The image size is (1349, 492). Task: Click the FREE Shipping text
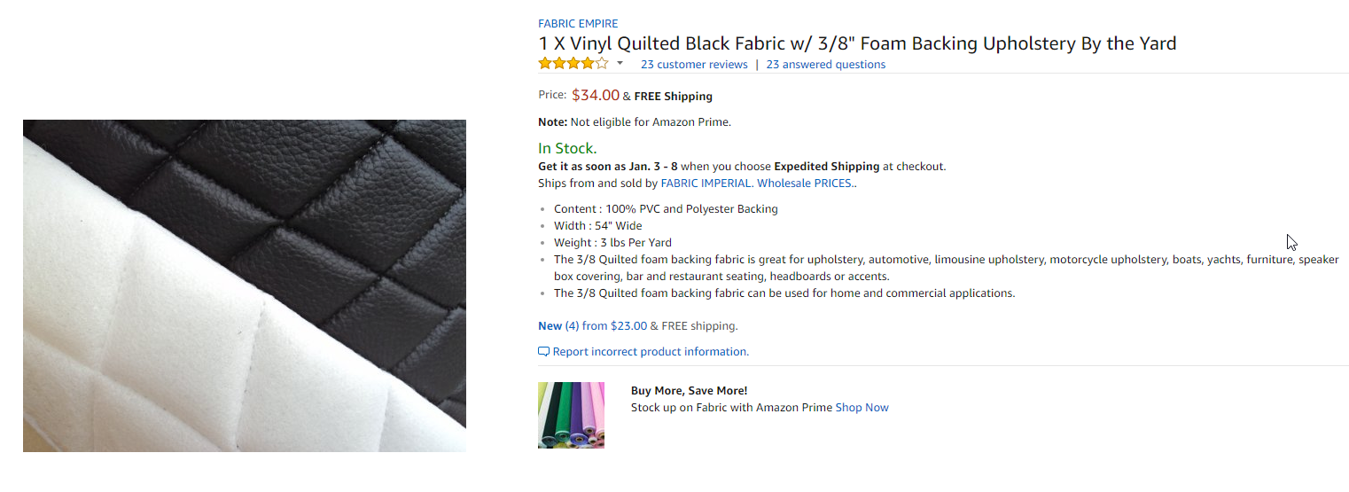coord(673,97)
